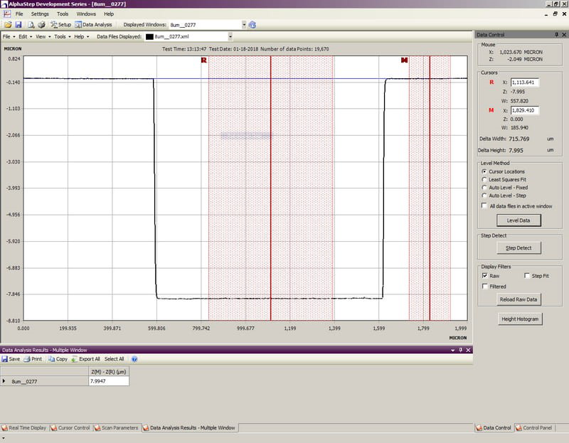Viewport: 569px width, 443px height.
Task: Click the print preview icon in top toolbar
Action: pyautogui.click(x=30, y=25)
